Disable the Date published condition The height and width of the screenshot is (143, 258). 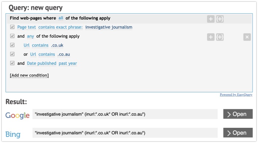(x=12, y=63)
